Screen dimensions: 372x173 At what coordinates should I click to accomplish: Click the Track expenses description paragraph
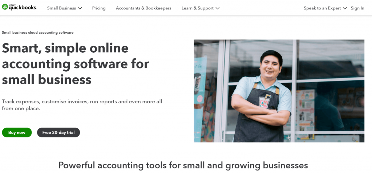pos(82,105)
